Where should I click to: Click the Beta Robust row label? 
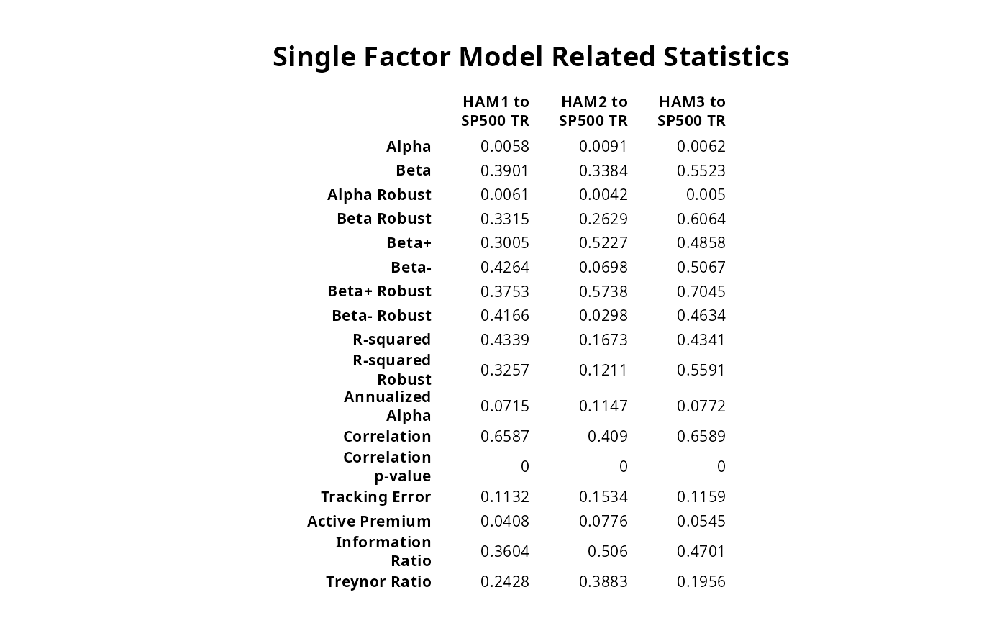(384, 219)
